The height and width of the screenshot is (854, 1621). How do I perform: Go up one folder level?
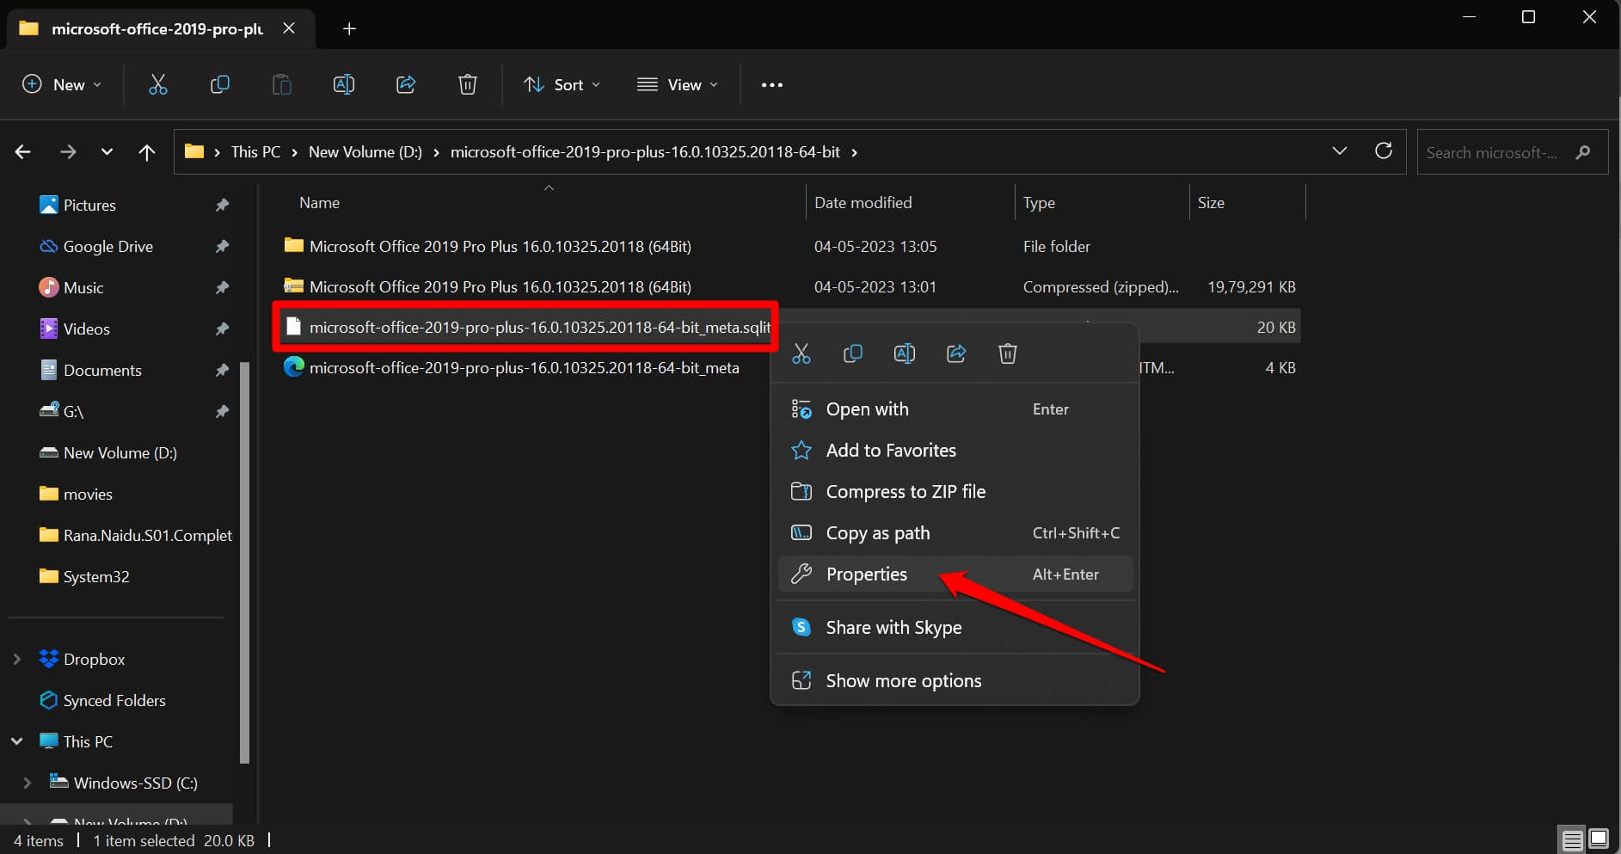147,152
